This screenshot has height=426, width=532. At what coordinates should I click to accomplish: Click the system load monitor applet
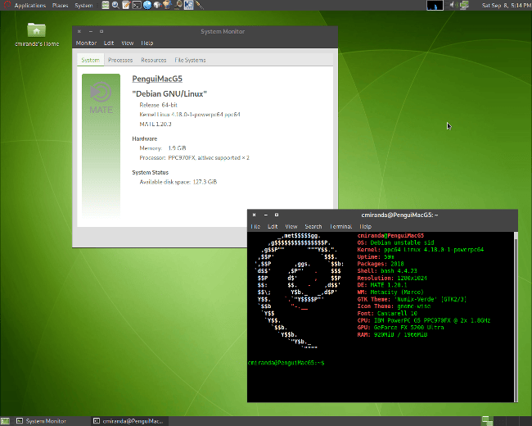tap(435, 5)
